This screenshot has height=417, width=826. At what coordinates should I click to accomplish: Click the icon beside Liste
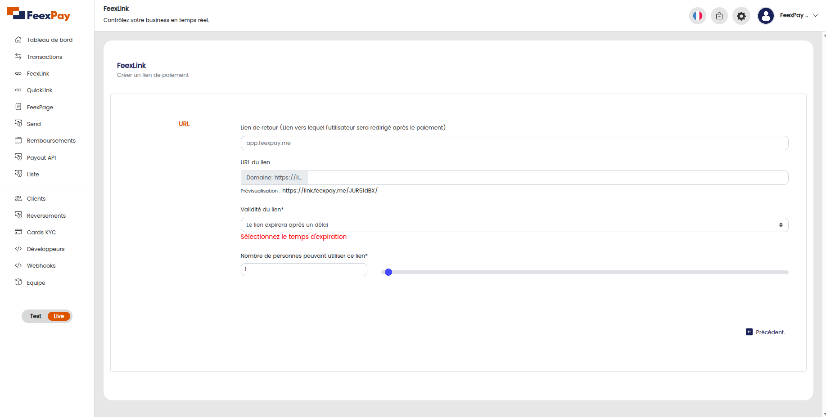point(18,174)
